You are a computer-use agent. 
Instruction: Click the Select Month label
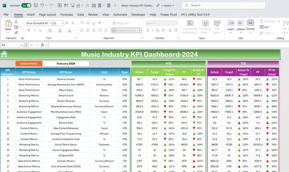click(x=29, y=64)
